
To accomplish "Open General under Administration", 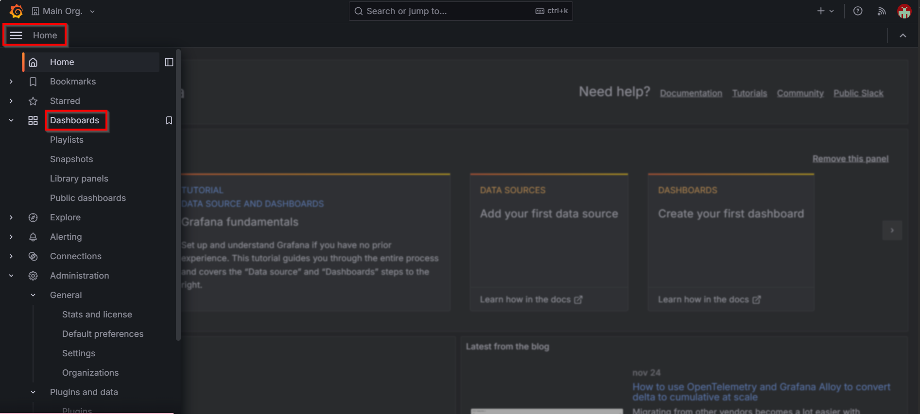I will coord(66,295).
